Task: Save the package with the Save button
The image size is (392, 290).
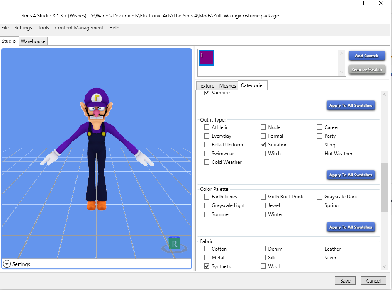Action: point(345,281)
